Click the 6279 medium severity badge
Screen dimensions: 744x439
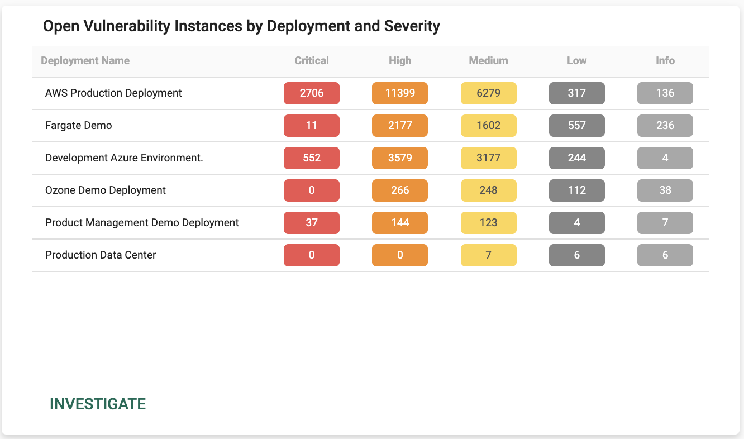click(488, 93)
